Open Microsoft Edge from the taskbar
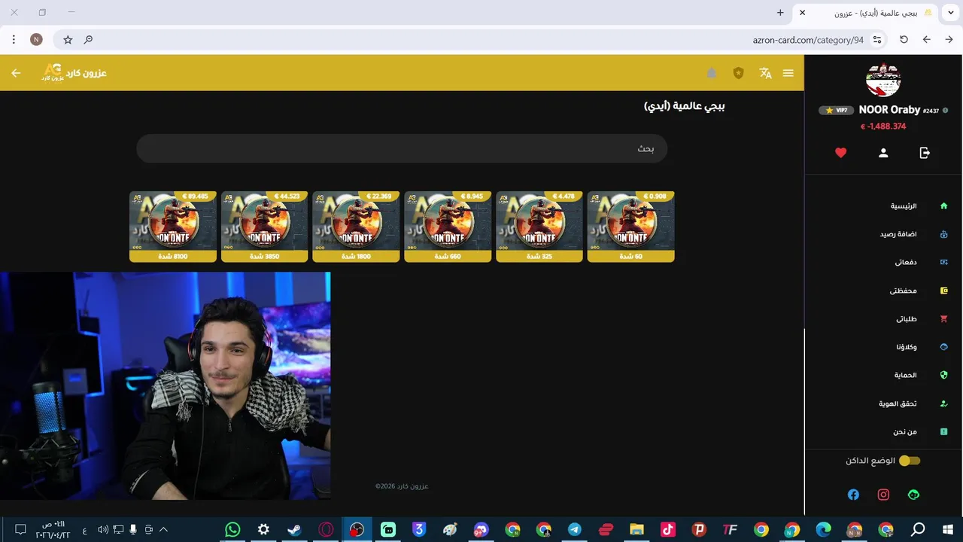The image size is (963, 542). pos(823,530)
